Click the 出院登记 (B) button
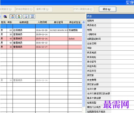Image resolution: width=134 pixels, height=113 pixels. pos(7,9)
